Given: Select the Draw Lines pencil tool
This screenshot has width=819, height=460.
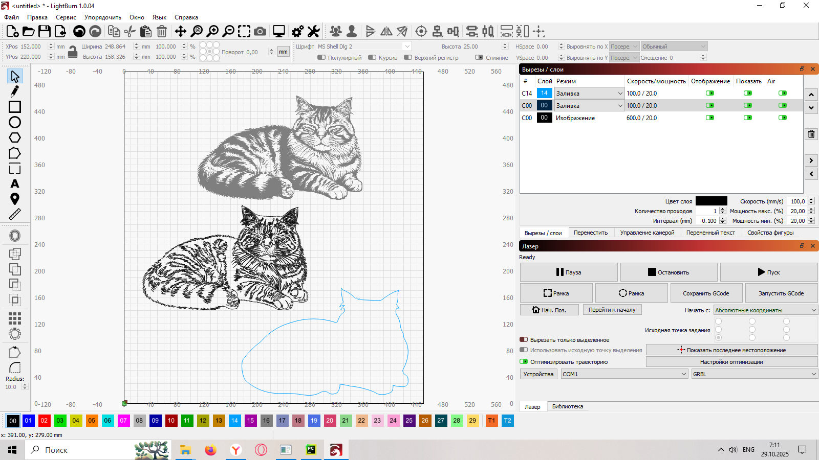Looking at the screenshot, I should point(15,91).
